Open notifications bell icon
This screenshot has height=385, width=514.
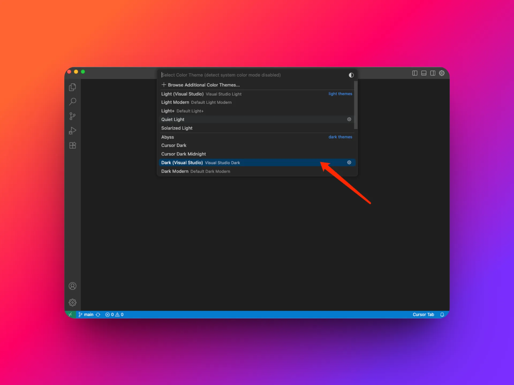pos(442,314)
